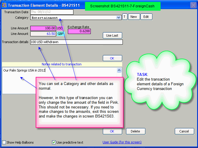This screenshot has height=148, width=198.
Task: Click the Edit category button
Action: 146,17
